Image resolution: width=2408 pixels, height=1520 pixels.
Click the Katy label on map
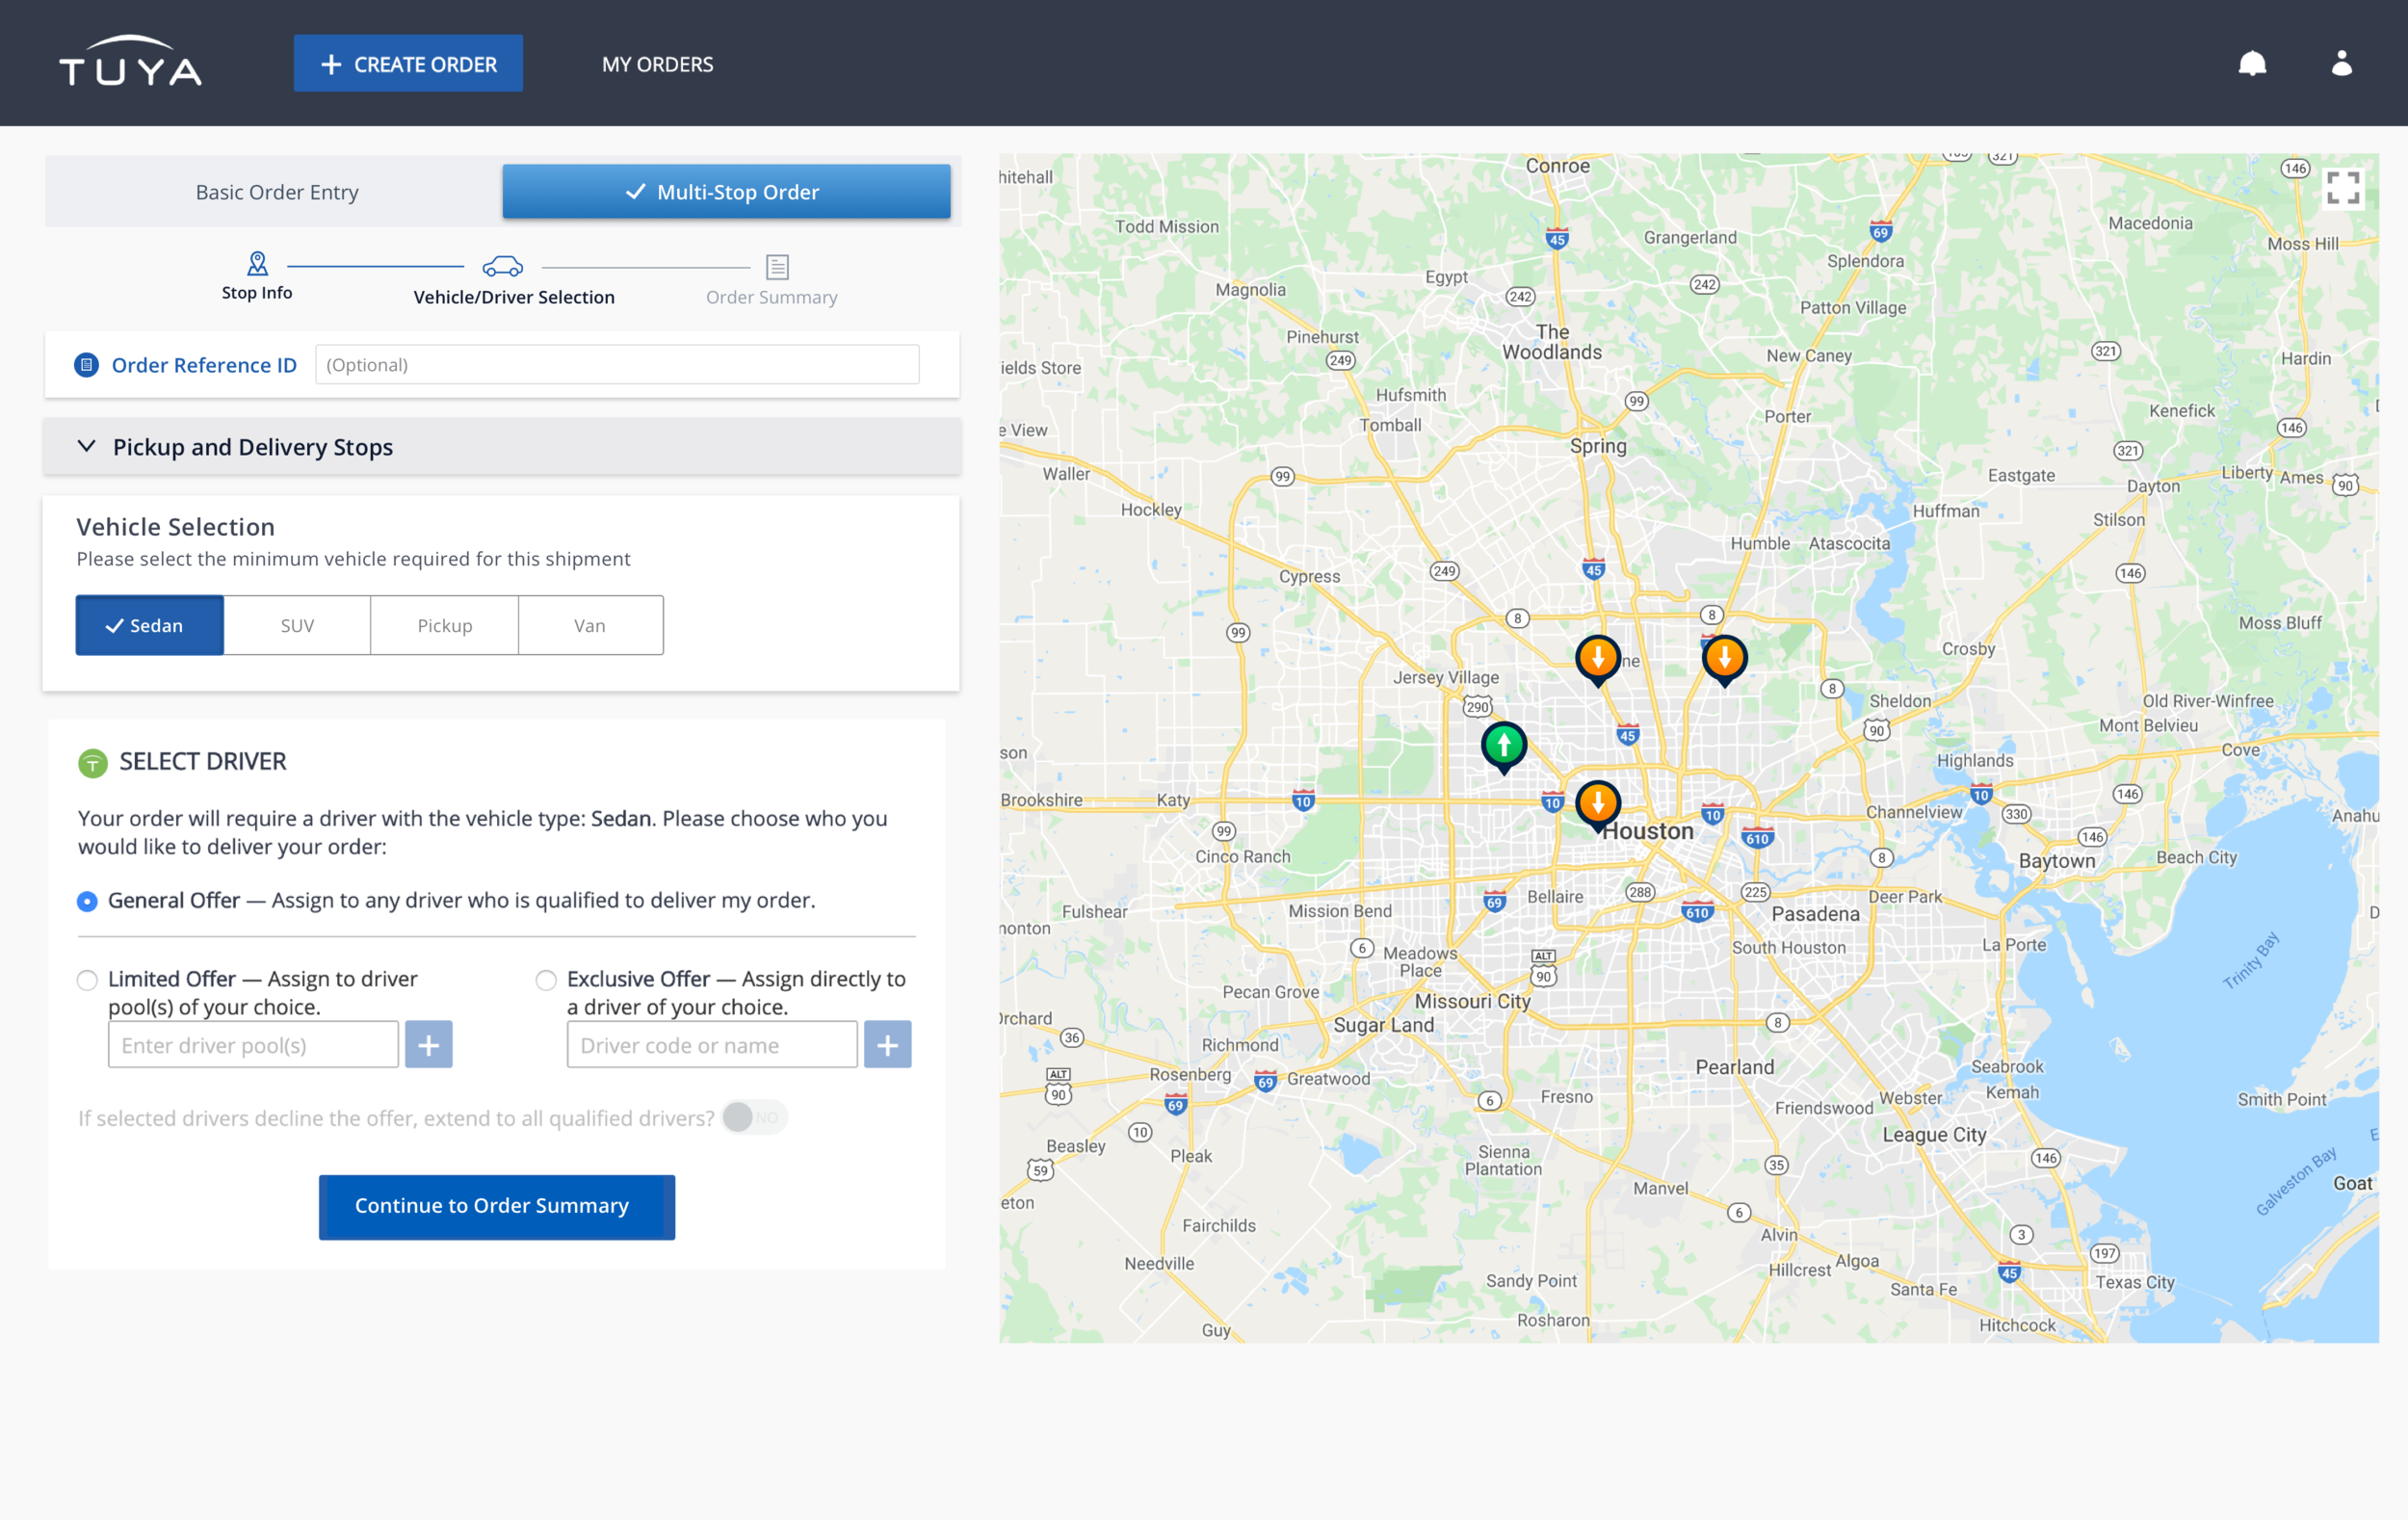[x=1174, y=801]
